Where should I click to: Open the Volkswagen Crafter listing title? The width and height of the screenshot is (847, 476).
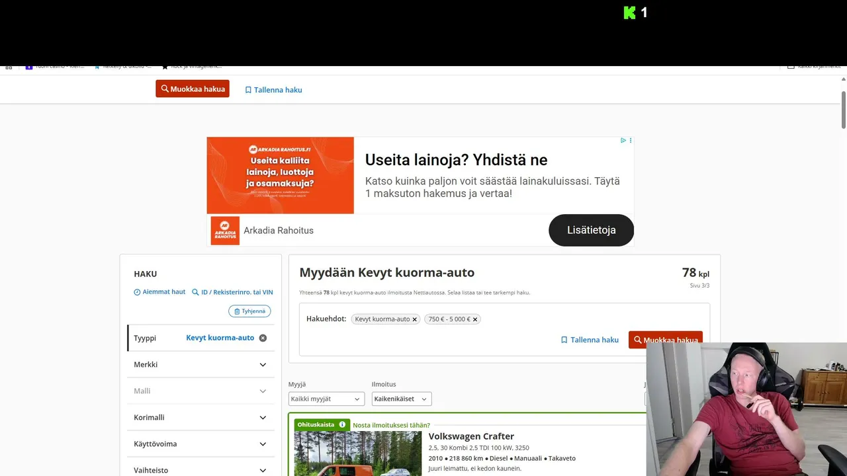click(x=471, y=436)
